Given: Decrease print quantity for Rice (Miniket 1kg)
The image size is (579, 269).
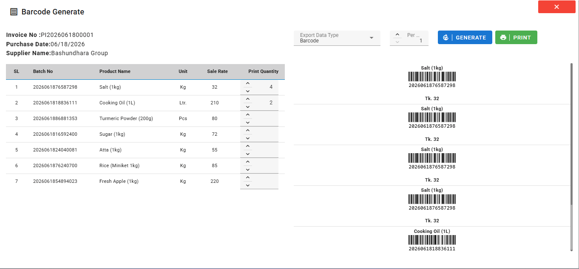Looking at the screenshot, I should [247, 169].
